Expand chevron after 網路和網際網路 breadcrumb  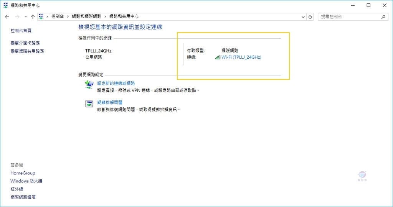[105, 16]
